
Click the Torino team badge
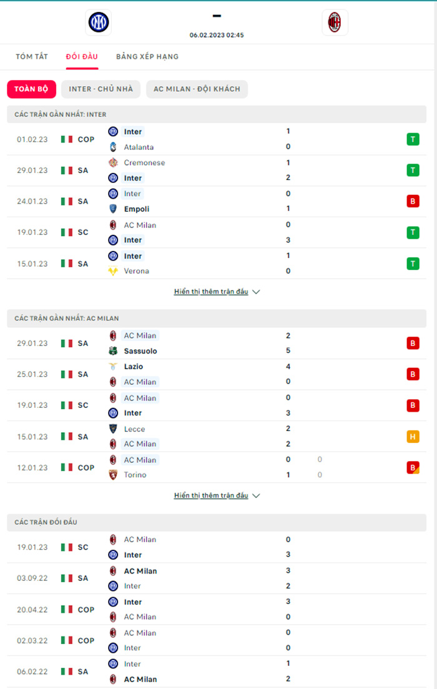(x=113, y=475)
